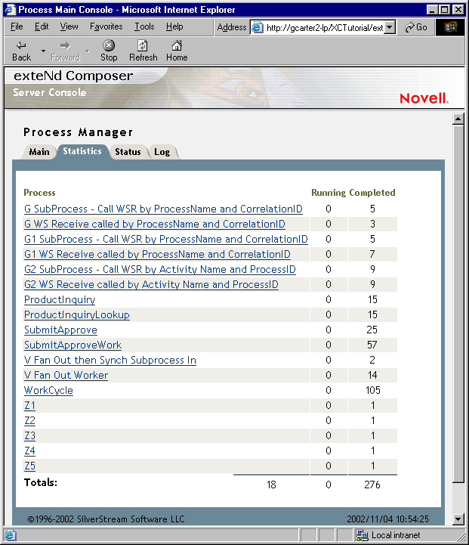Open G SubProcess - Call WSR link
Viewport: 469px width, 545px height.
coord(163,209)
